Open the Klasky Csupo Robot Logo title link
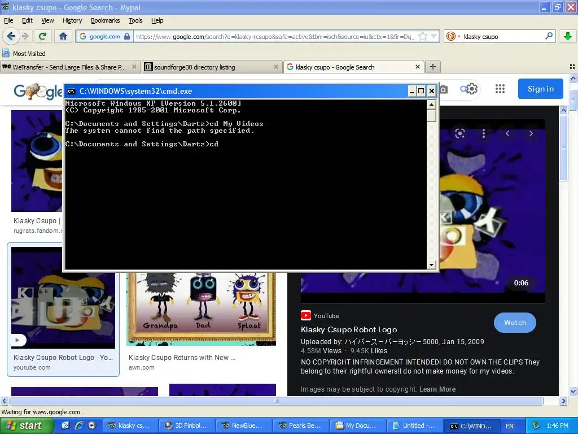The width and height of the screenshot is (578, 434). [349, 329]
